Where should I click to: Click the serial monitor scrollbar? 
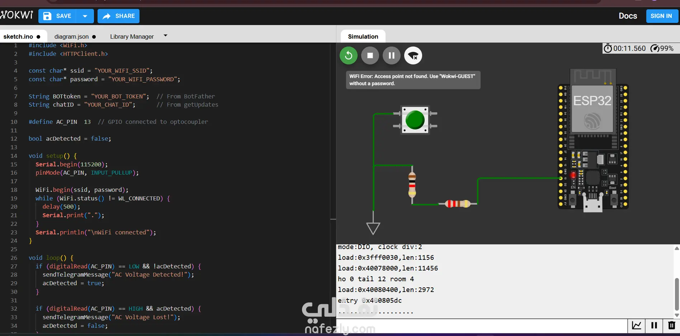click(677, 294)
